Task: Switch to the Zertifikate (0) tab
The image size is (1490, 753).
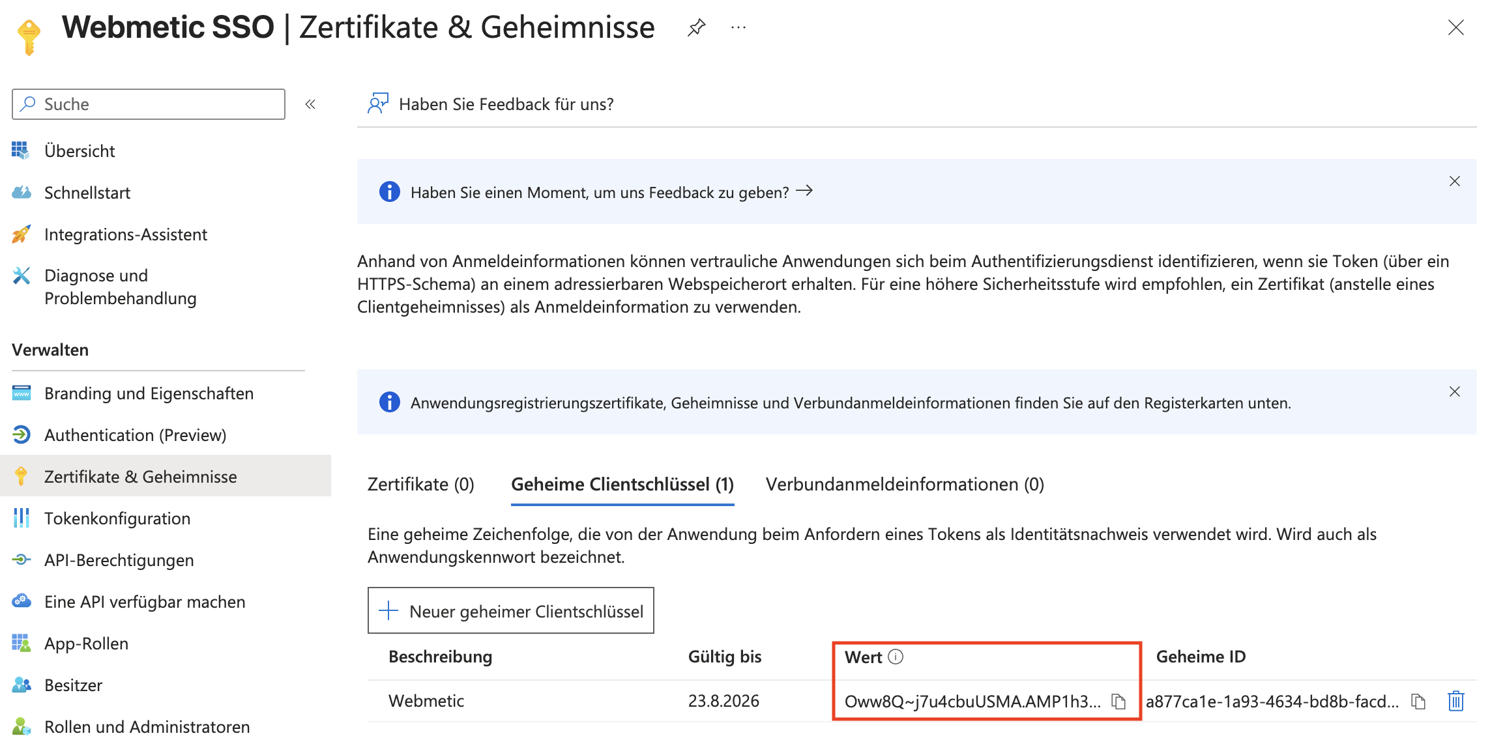Action: [x=421, y=485]
